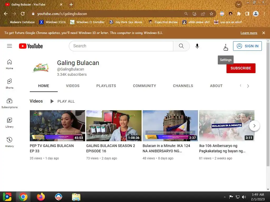Open GALING BULACAN SEASON 2 EPISODE 16 thumbnail
This screenshot has width=270, height=202.
pyautogui.click(x=114, y=126)
